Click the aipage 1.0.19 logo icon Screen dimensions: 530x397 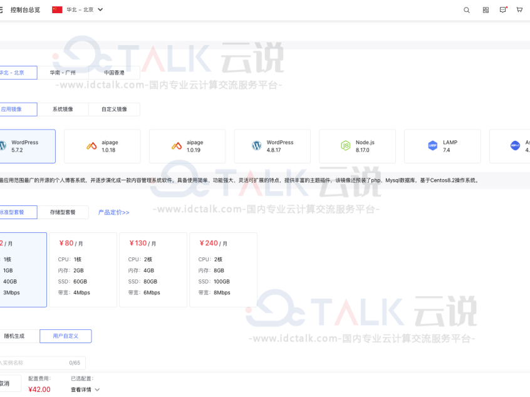point(177,146)
